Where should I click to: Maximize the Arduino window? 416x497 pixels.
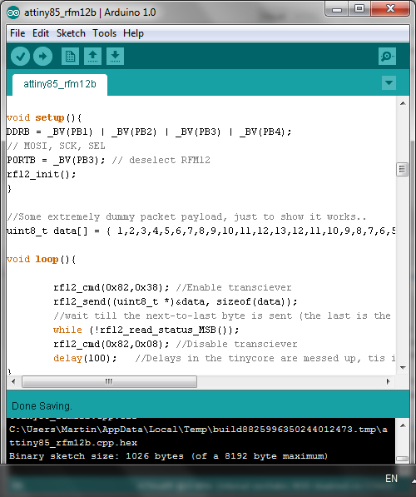(x=359, y=9)
